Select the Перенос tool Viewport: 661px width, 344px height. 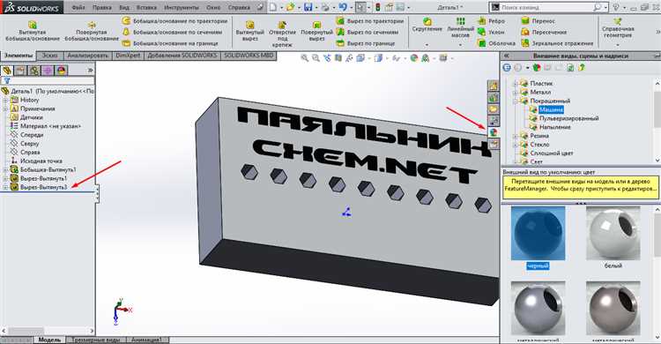pyautogui.click(x=538, y=20)
